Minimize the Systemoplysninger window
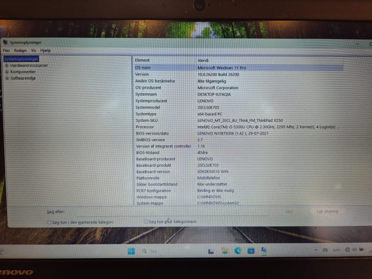 pos(357,44)
